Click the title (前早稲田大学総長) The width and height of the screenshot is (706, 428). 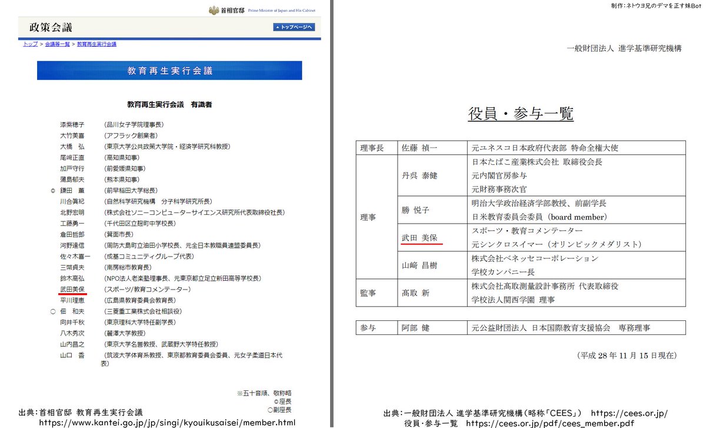pos(130,191)
